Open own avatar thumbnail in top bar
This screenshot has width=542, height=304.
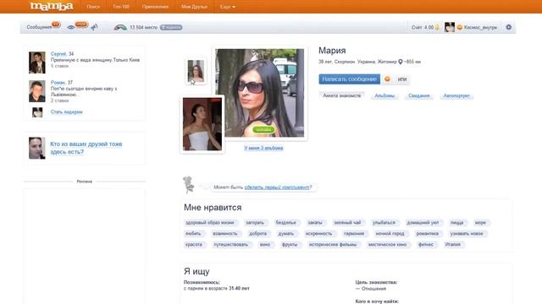[x=450, y=27]
